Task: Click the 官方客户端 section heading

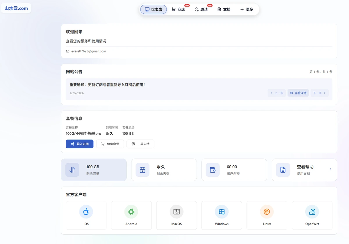Action: [x=76, y=195]
